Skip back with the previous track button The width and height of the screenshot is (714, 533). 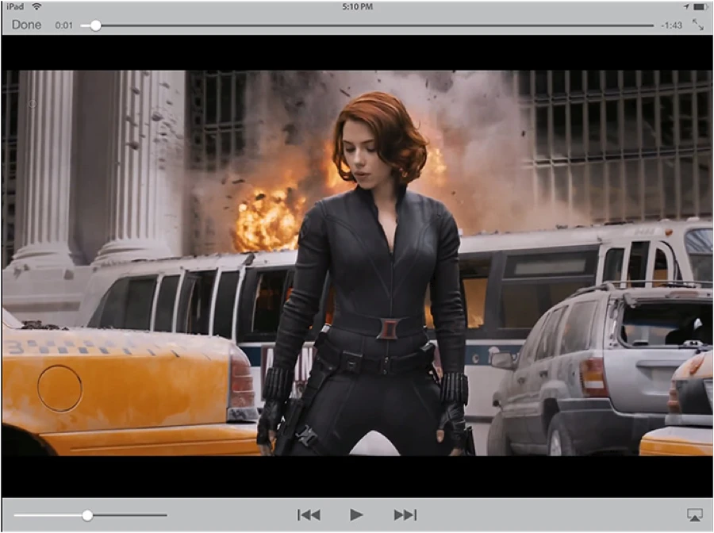point(309,515)
